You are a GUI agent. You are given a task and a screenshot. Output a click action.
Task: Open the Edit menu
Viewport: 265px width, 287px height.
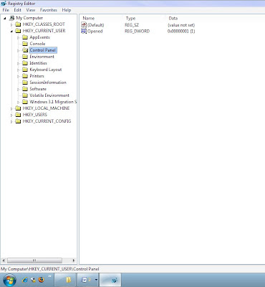point(18,10)
